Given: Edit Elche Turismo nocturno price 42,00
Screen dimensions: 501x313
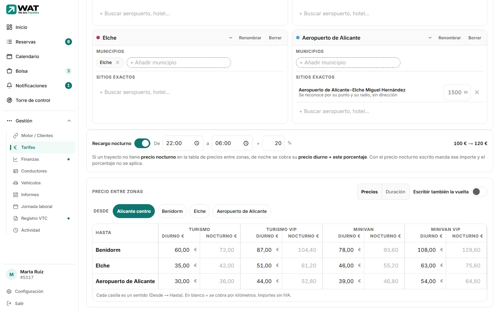Looking at the screenshot, I should click(220, 266).
